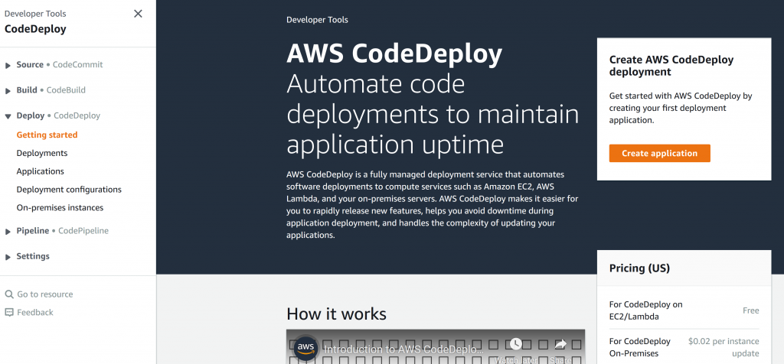Screen dimensions: 784x364
Task: Click the Share arrow icon on video
Action: [560, 344]
